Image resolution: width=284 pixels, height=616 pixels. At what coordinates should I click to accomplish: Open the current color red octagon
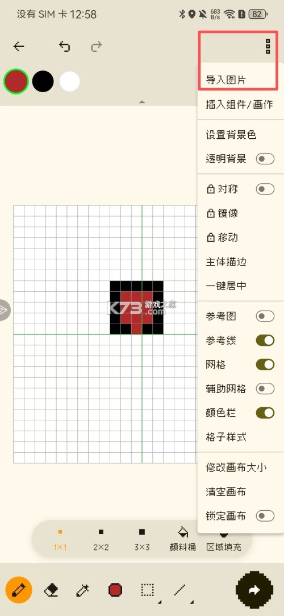(115, 590)
